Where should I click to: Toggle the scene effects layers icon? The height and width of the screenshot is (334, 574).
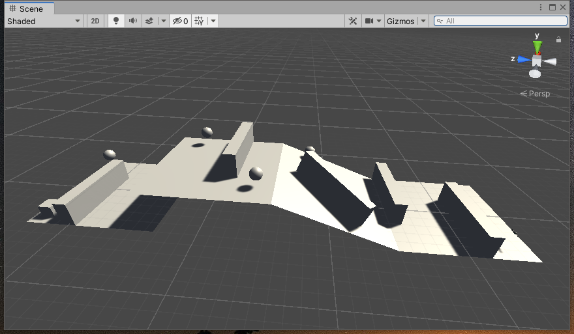click(x=149, y=21)
